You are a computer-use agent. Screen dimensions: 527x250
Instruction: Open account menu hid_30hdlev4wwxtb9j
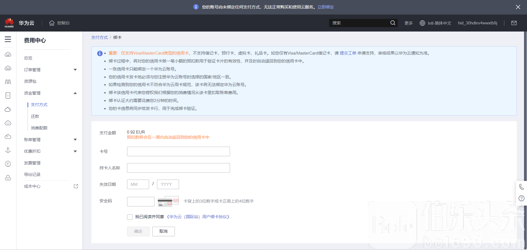[477, 23]
